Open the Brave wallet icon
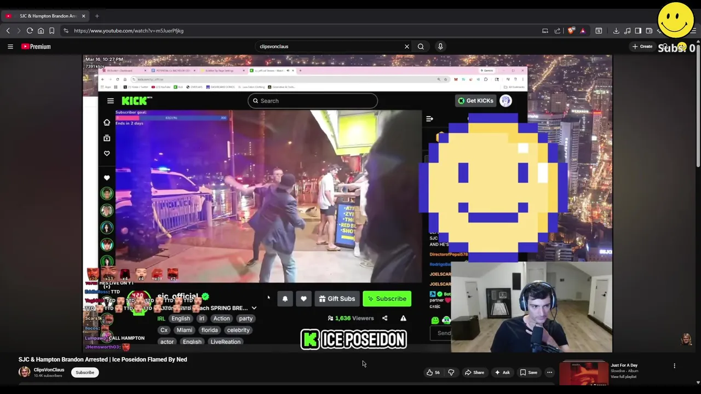The height and width of the screenshot is (394, 701). click(x=649, y=31)
